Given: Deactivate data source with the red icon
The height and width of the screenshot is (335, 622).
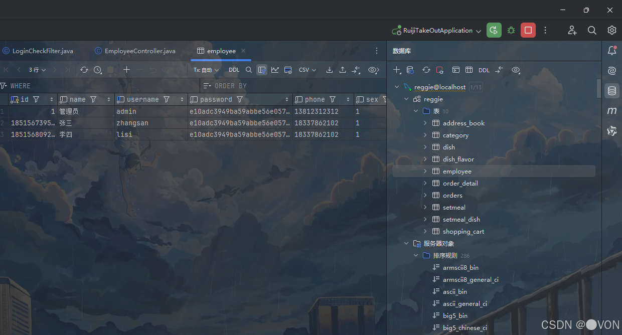Looking at the screenshot, I should (x=440, y=70).
